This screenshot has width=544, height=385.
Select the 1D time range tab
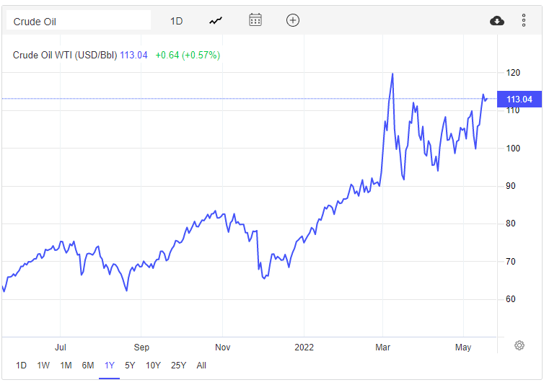pyautogui.click(x=22, y=366)
